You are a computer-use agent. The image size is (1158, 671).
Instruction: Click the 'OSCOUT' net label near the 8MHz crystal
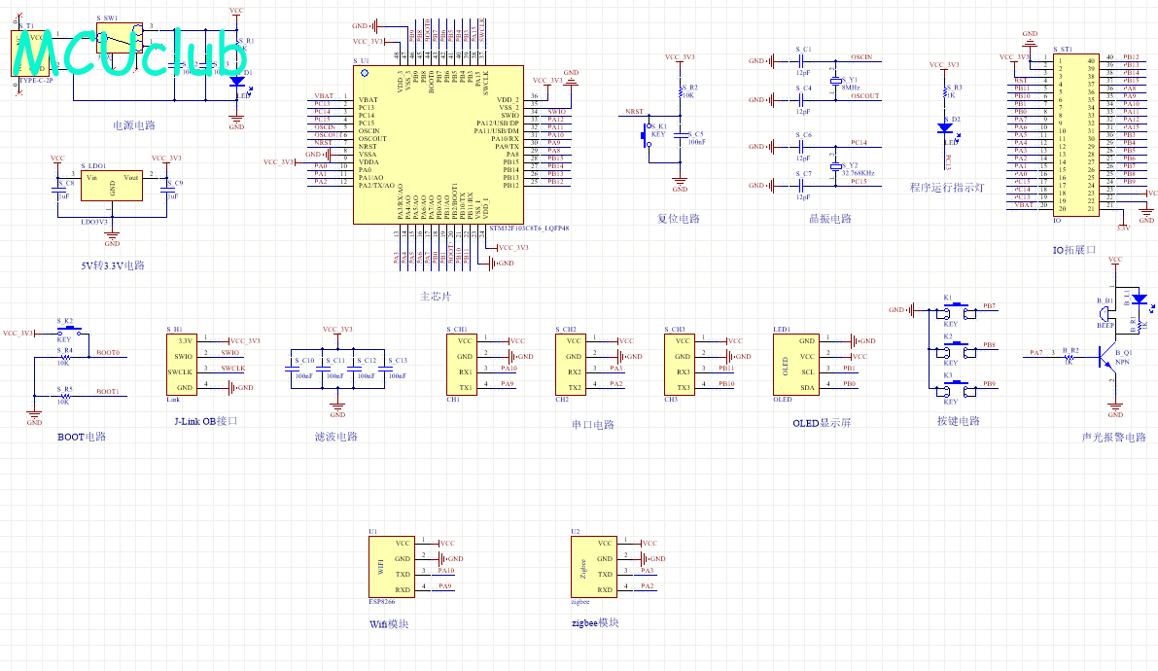click(864, 96)
